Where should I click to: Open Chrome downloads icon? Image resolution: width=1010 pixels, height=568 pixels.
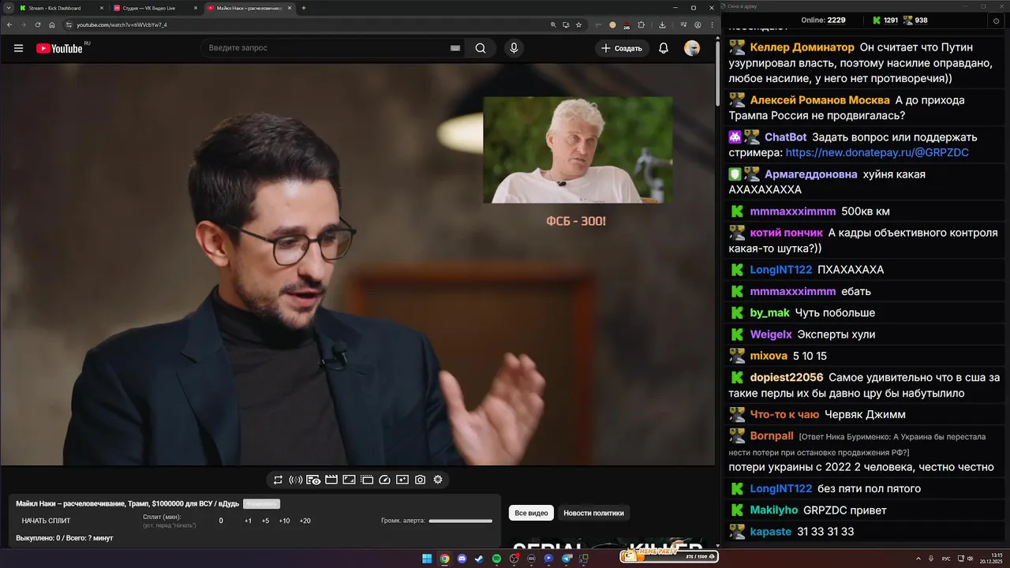point(662,24)
